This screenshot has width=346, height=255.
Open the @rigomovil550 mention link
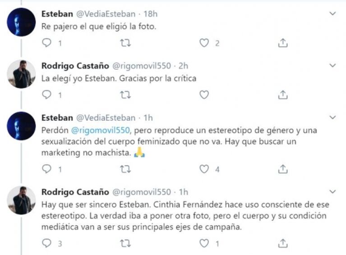[99, 130]
